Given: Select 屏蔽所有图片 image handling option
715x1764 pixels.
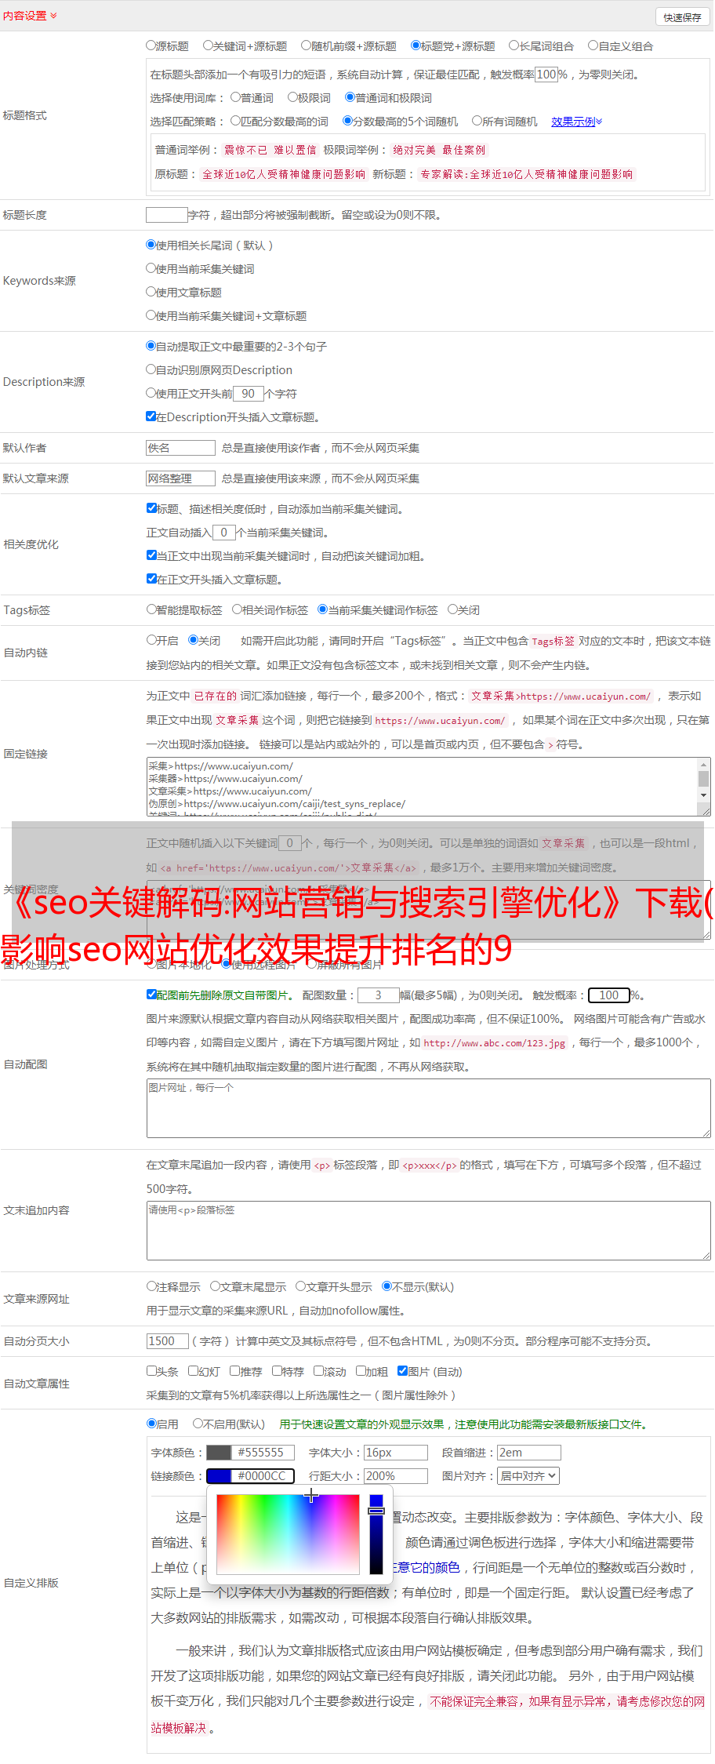Looking at the screenshot, I should coord(311,964).
